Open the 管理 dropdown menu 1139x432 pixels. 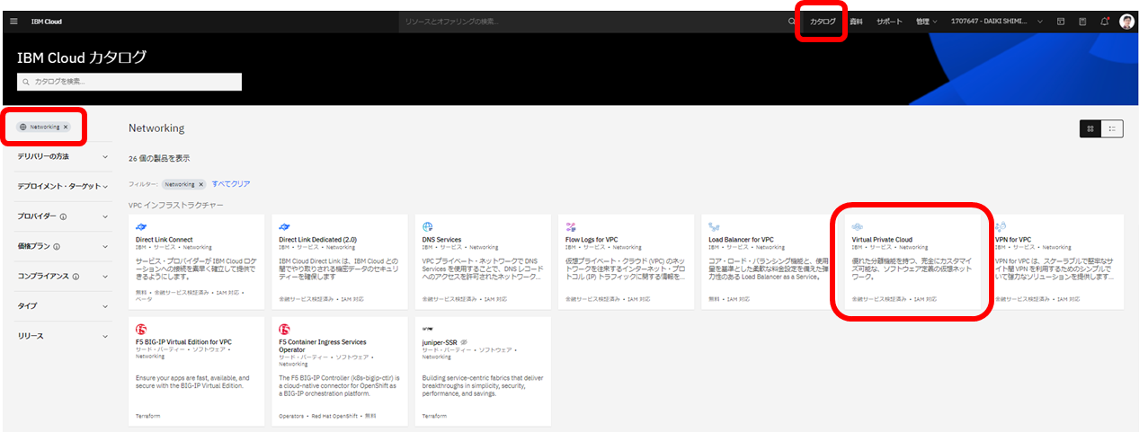pyautogui.click(x=926, y=22)
